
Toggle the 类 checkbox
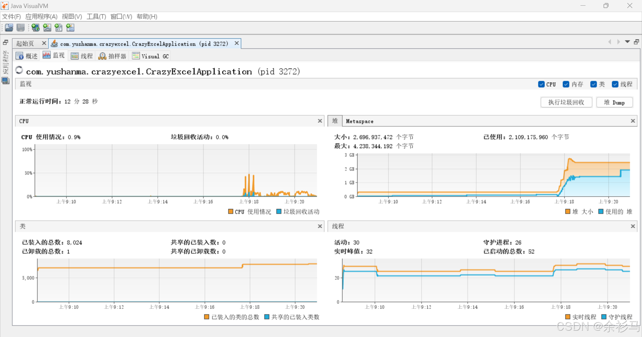594,84
